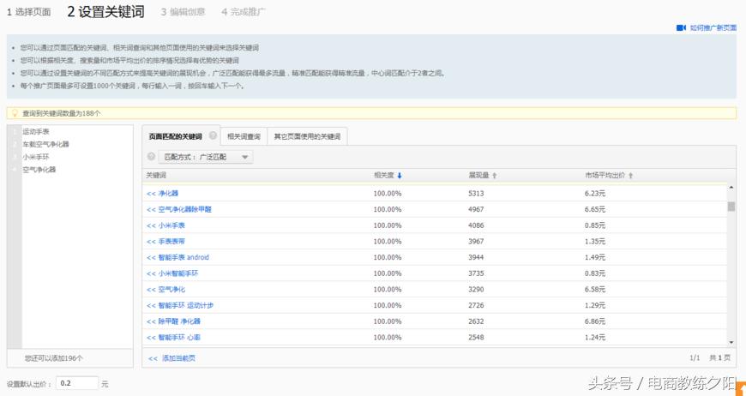Click the 共1页 pagination text

[x=719, y=358]
